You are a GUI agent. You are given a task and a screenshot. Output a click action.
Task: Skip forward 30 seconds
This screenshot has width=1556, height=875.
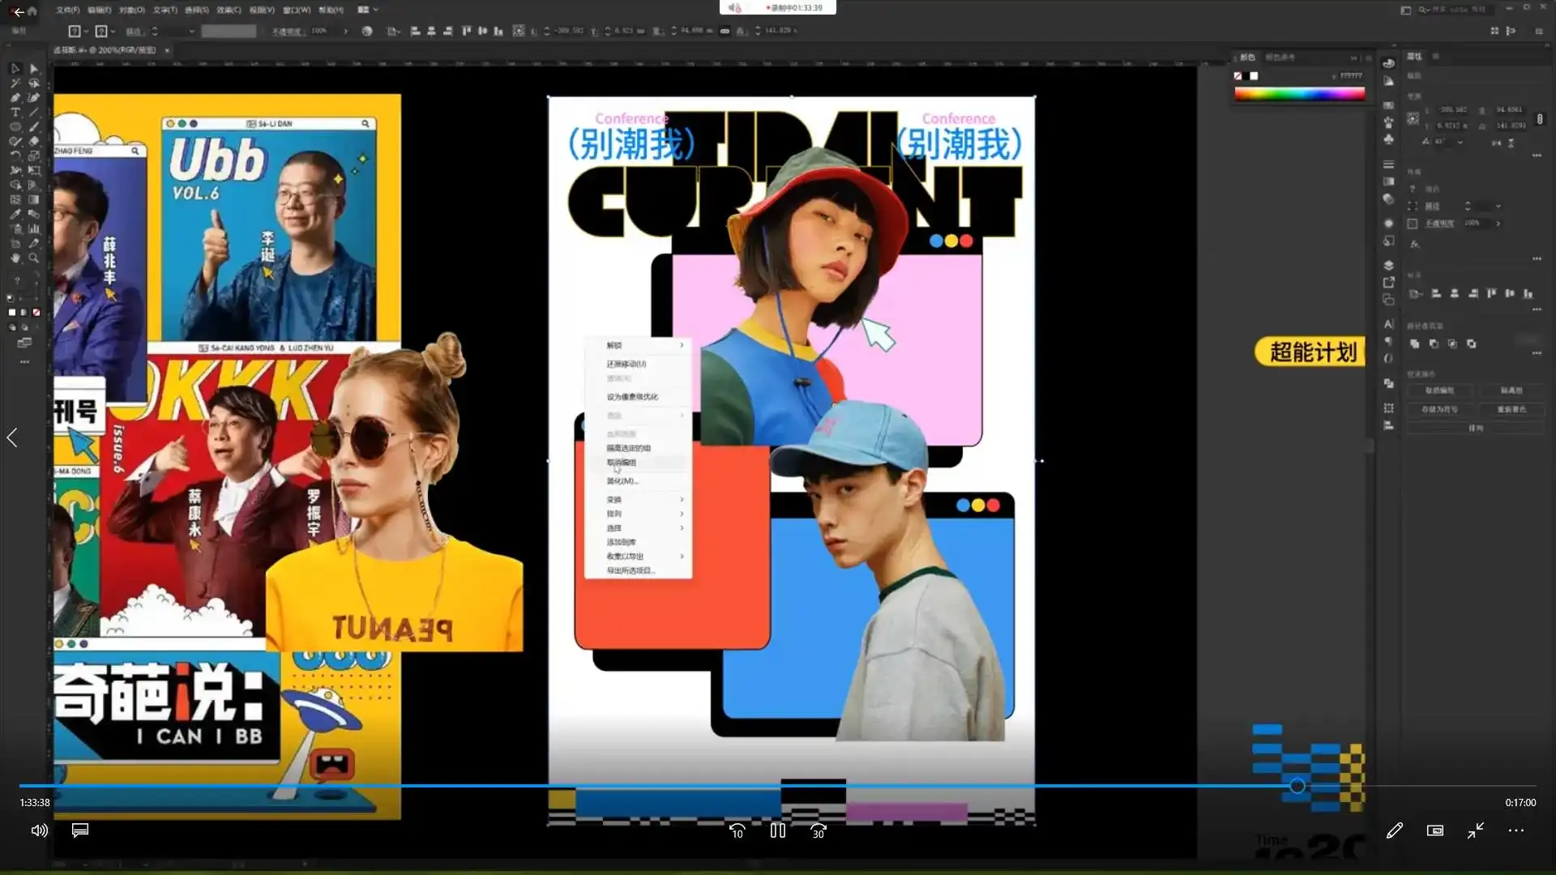coord(818,830)
